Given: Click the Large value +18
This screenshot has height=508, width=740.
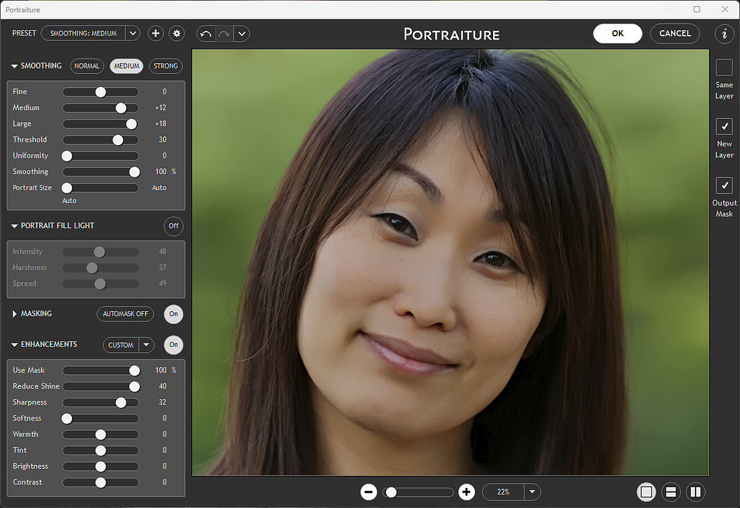Looking at the screenshot, I should [x=161, y=124].
